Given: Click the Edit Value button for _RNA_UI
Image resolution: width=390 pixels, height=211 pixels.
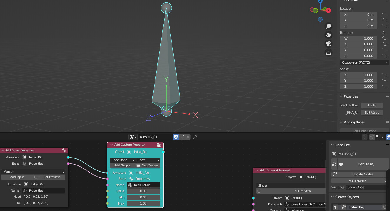Looking at the screenshot, I should pyautogui.click(x=372, y=113).
